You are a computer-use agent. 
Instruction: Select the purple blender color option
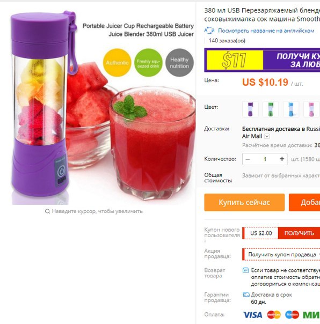[x=250, y=109]
